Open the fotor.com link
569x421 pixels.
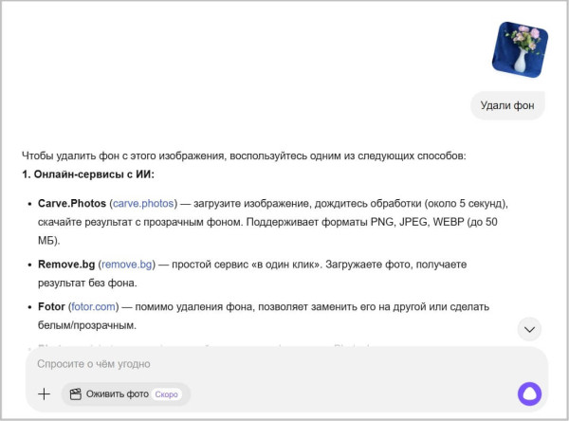93,306
